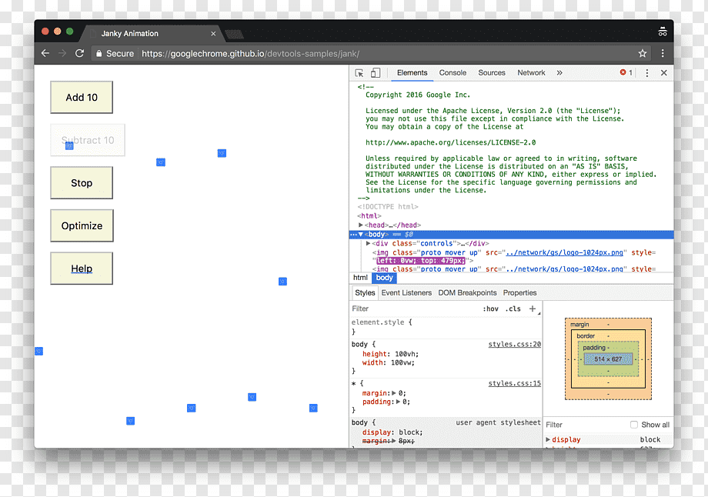Expand the div class controls node

(x=368, y=243)
